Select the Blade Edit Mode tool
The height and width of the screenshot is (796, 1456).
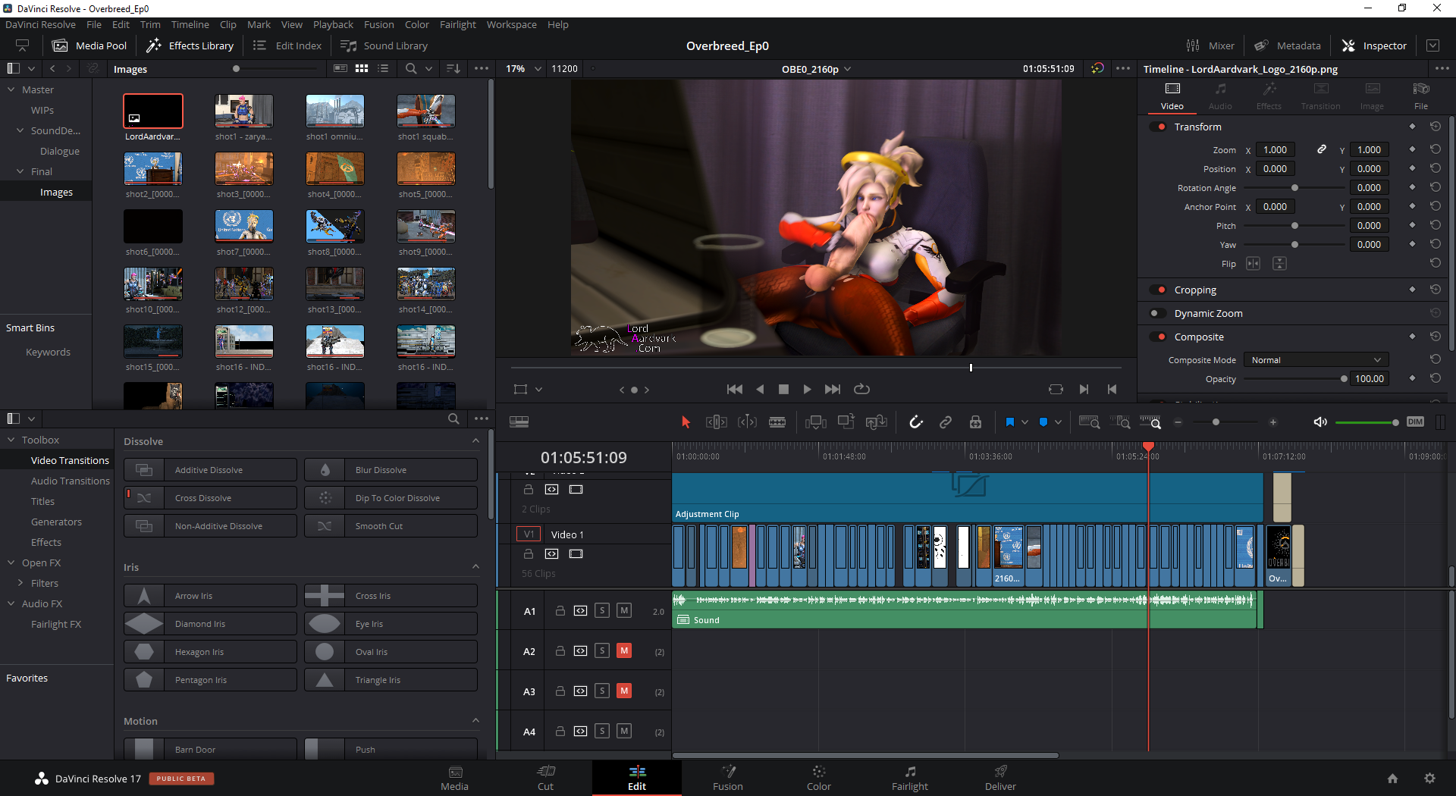(x=777, y=422)
